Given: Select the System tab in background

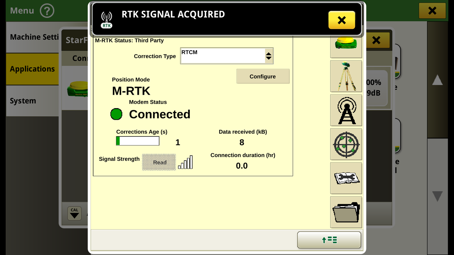Looking at the screenshot, I should pos(32,101).
